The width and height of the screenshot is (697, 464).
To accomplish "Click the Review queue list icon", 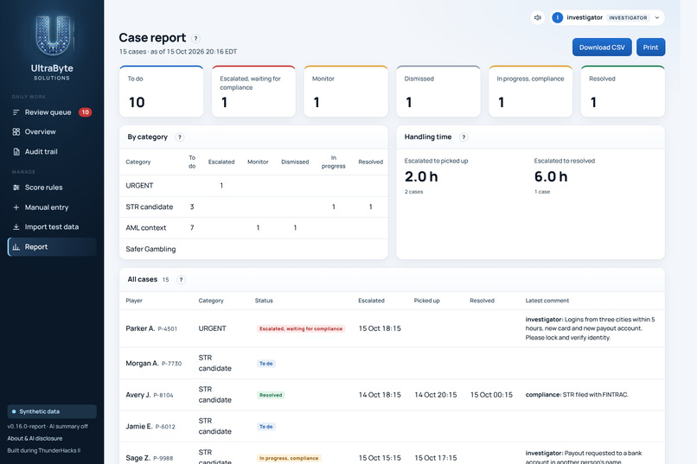I will point(16,112).
